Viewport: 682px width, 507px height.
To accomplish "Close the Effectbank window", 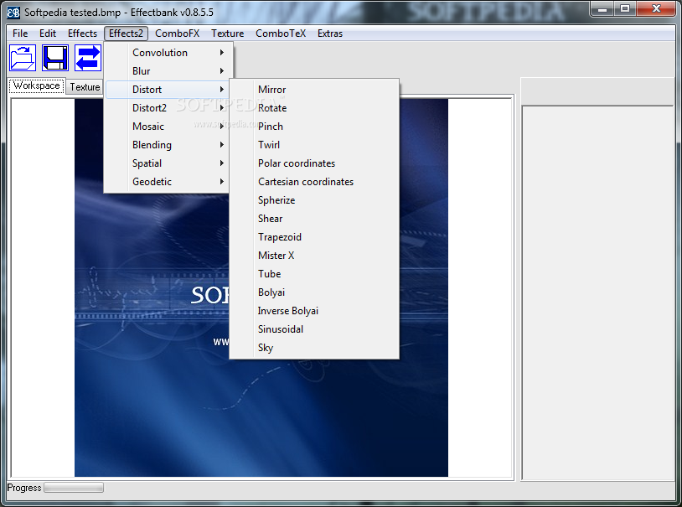I will 656,9.
